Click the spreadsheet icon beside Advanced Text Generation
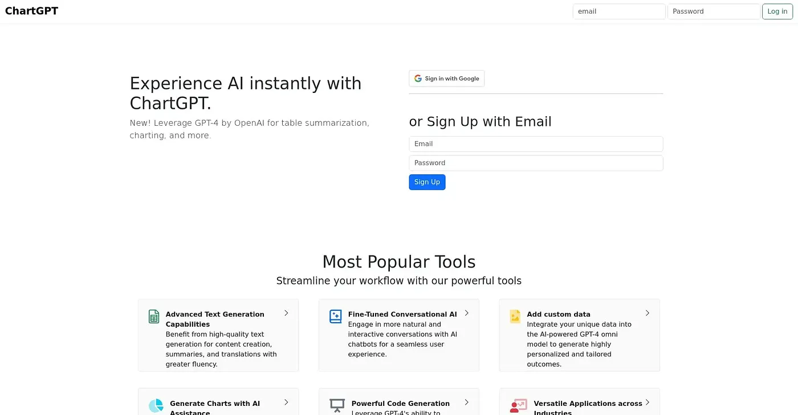The width and height of the screenshot is (798, 415). pyautogui.click(x=154, y=317)
